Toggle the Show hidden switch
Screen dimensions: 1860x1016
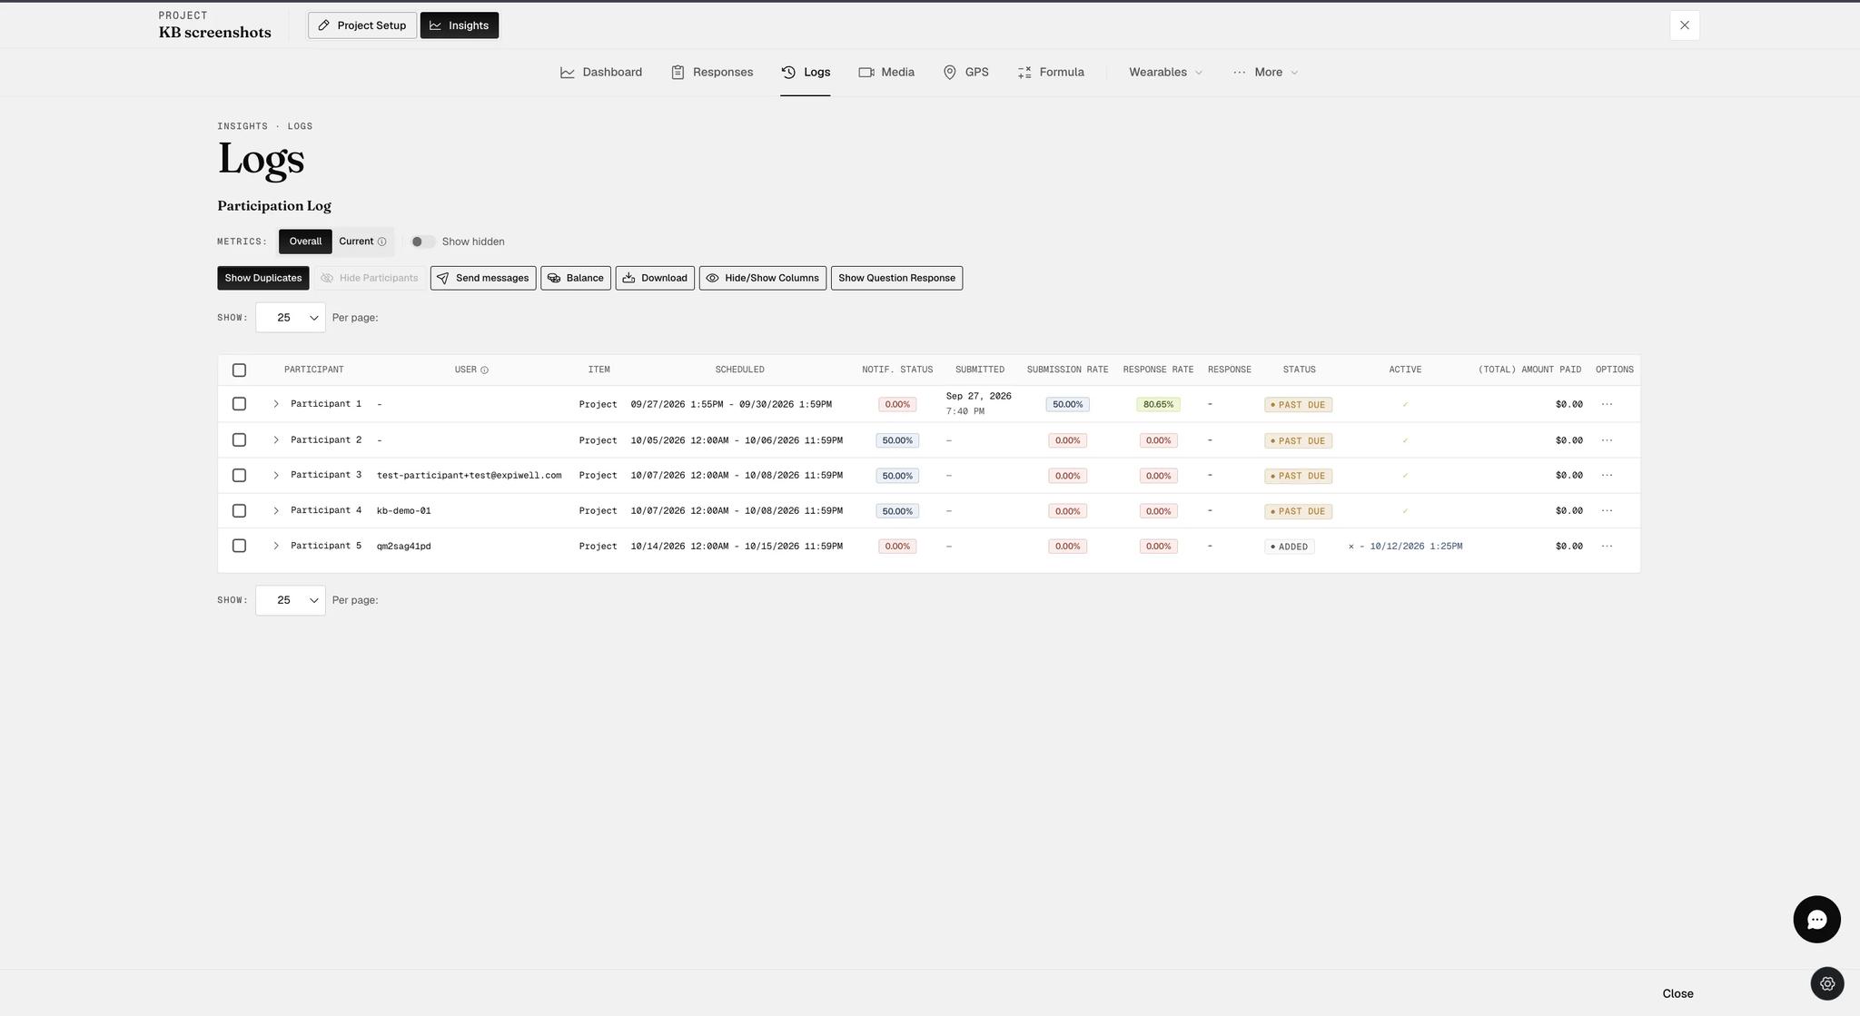click(x=422, y=242)
